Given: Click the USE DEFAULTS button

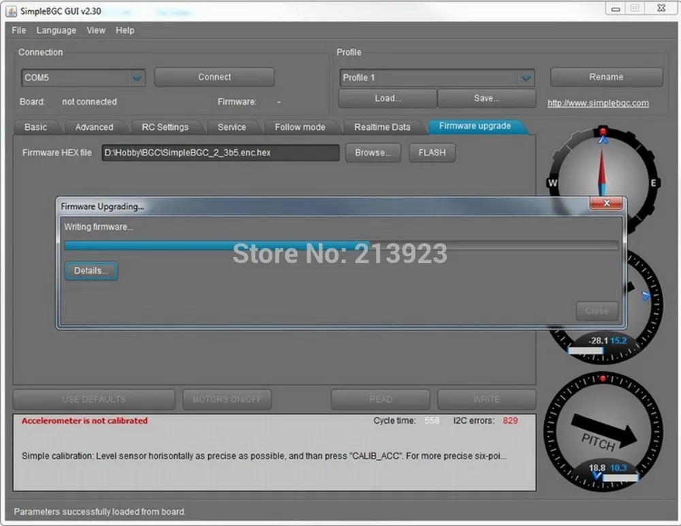Looking at the screenshot, I should pos(94,399).
